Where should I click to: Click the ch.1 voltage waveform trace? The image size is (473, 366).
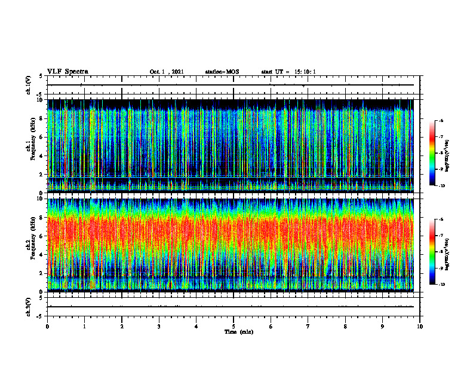coord(231,85)
